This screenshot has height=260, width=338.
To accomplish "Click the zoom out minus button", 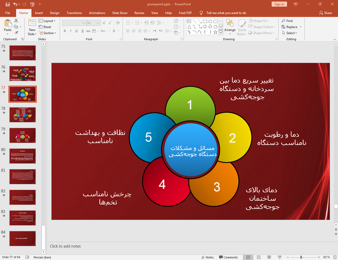I will point(288,257).
